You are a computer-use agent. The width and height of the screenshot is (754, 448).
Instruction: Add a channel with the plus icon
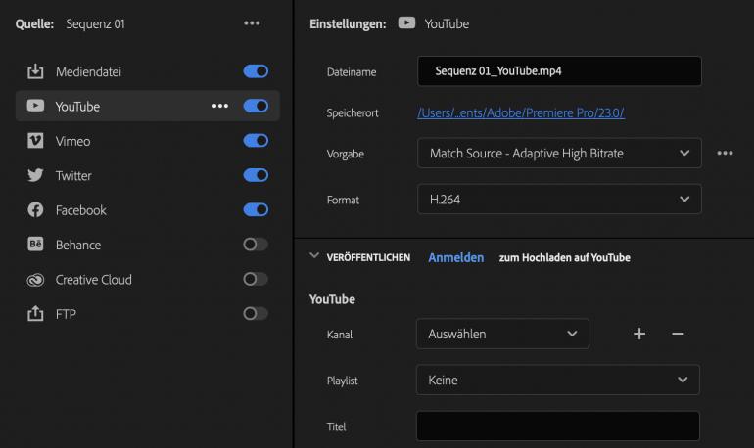639,334
